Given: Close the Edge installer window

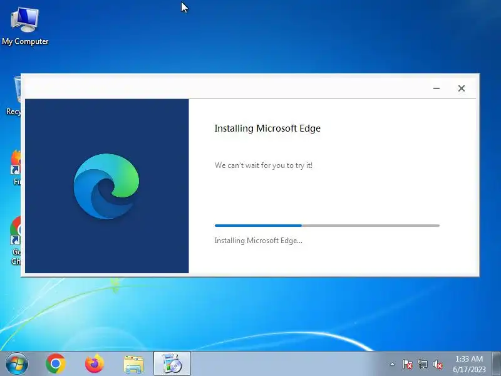Looking at the screenshot, I should point(462,88).
